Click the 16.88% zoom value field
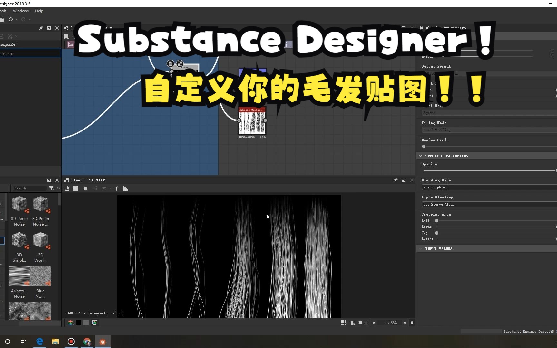 [x=391, y=323]
